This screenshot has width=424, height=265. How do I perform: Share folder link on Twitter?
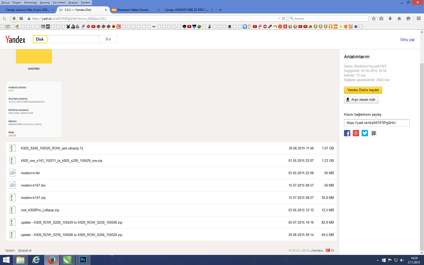tap(365, 133)
